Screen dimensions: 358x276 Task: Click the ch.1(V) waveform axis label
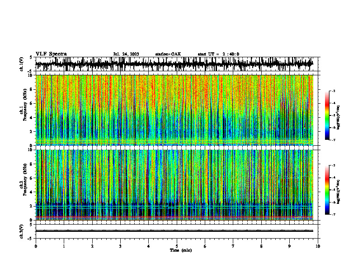click(x=22, y=64)
